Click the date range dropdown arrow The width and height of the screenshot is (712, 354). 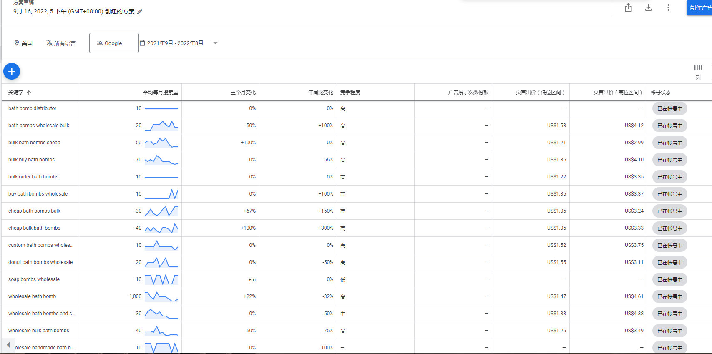point(215,43)
